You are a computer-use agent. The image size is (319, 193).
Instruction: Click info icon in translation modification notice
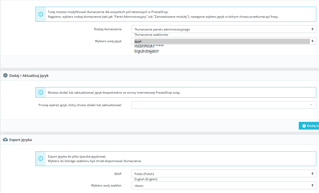41,14
